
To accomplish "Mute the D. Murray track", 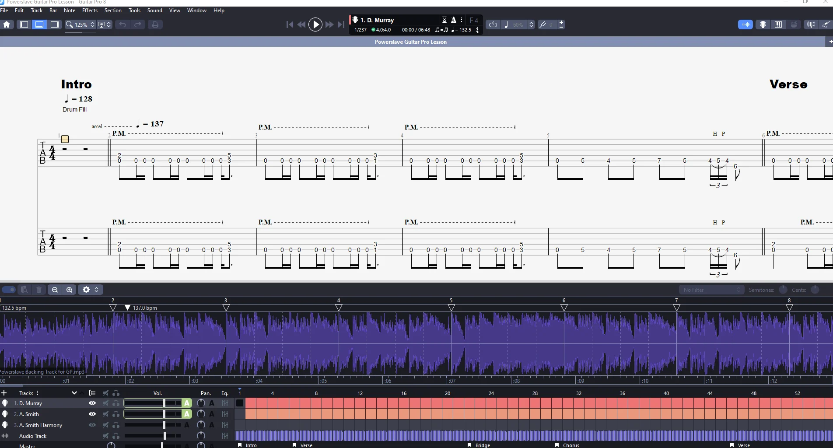I will pos(106,403).
